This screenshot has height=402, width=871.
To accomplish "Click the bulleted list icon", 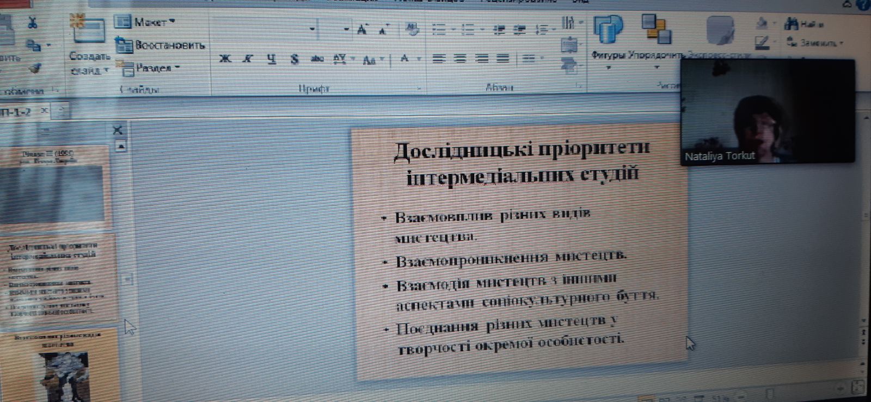I will pos(439,29).
